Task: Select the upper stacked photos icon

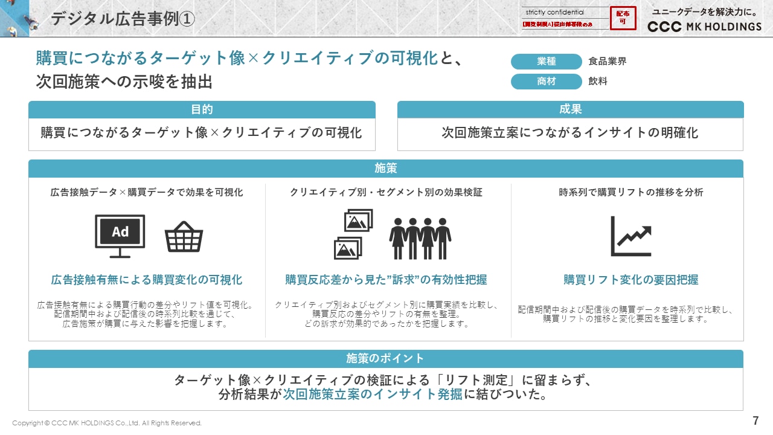Action: (x=358, y=221)
